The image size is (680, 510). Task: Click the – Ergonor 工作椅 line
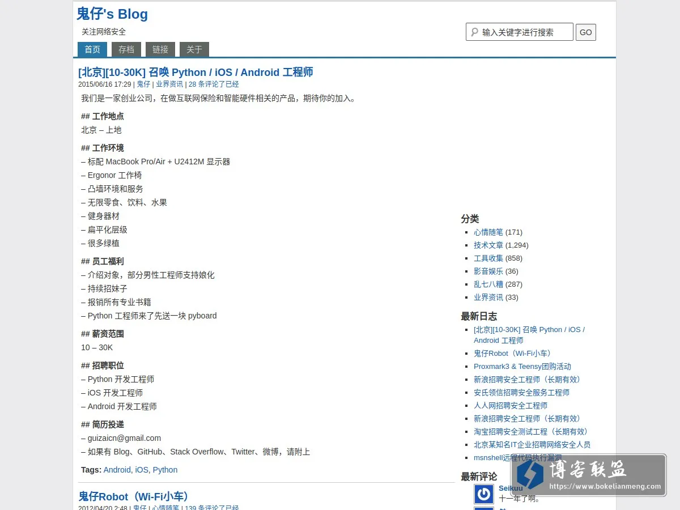[x=112, y=175]
